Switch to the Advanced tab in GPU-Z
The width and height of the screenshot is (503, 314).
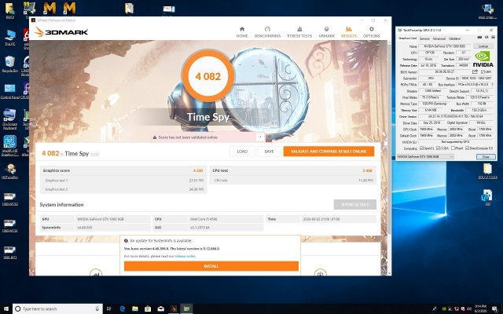[439, 38]
